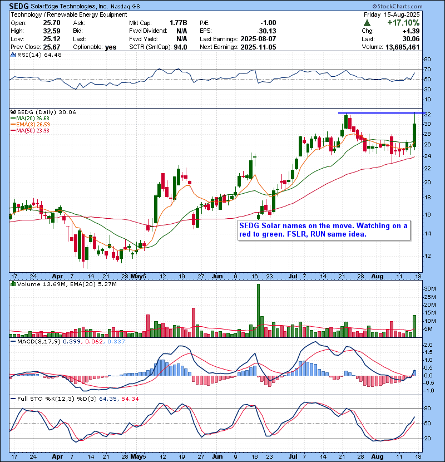This screenshot has width=445, height=462.
Task: Click the 2.0 tick on the MACD scale
Action: click(428, 345)
